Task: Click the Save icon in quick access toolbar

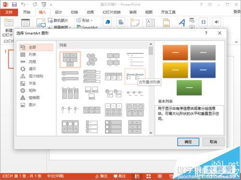Action: pyautogui.click(x=14, y=4)
